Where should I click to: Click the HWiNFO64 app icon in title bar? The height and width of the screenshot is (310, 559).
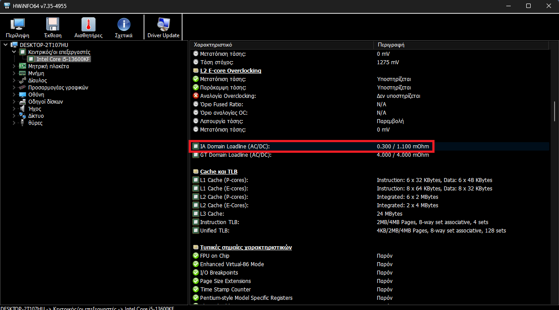(x=8, y=6)
